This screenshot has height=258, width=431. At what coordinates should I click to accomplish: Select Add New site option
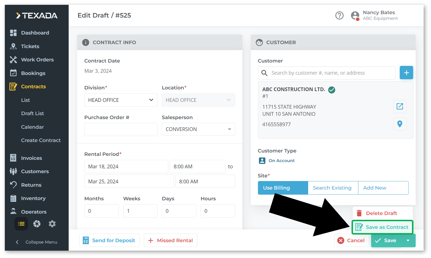(x=383, y=188)
